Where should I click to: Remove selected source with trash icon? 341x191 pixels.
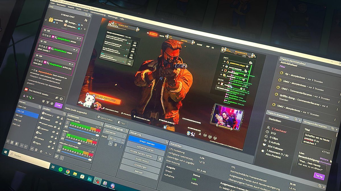tap(37, 149)
